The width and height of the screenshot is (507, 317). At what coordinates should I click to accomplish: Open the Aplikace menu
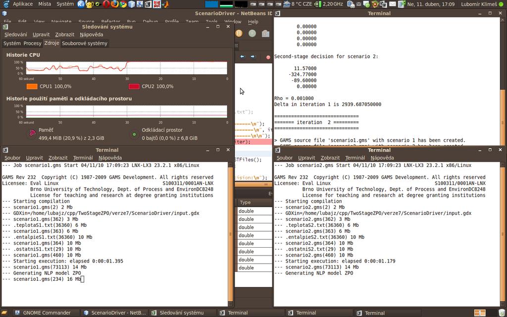pos(23,4)
